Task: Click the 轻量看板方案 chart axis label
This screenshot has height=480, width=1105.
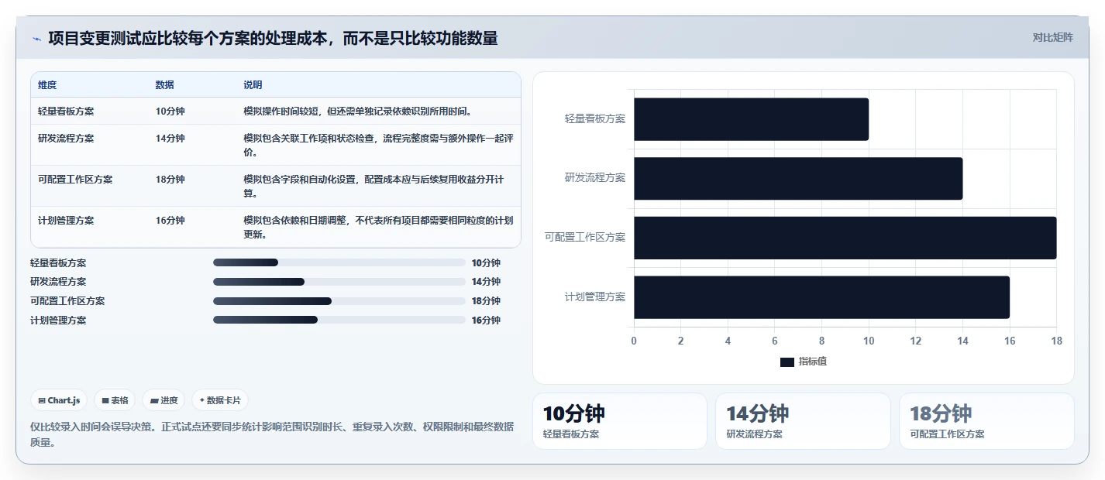Action: (595, 119)
